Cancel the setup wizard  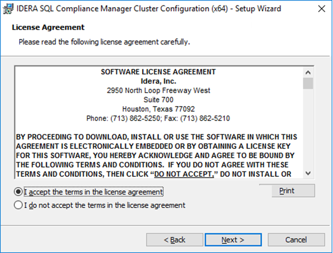(x=296, y=240)
